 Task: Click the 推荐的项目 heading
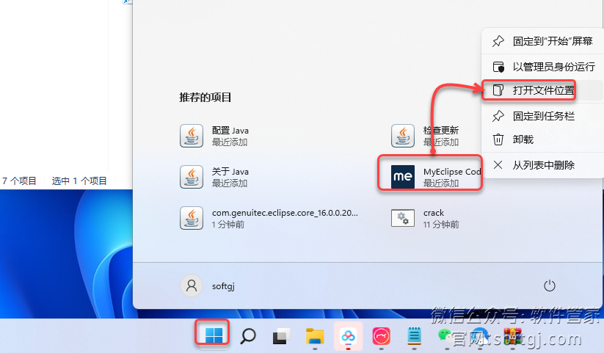coord(205,97)
